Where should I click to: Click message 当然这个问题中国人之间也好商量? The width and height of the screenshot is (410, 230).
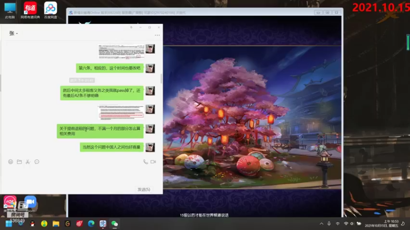click(112, 147)
